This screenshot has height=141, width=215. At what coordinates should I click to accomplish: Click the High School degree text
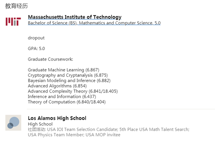[x=40, y=124]
